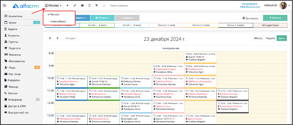
Task: Open the Москва branch dropdown
Action: [53, 6]
